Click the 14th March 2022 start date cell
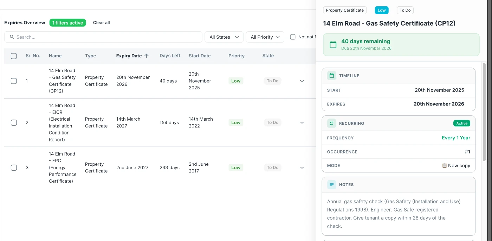This screenshot has width=492, height=241. pos(201,123)
